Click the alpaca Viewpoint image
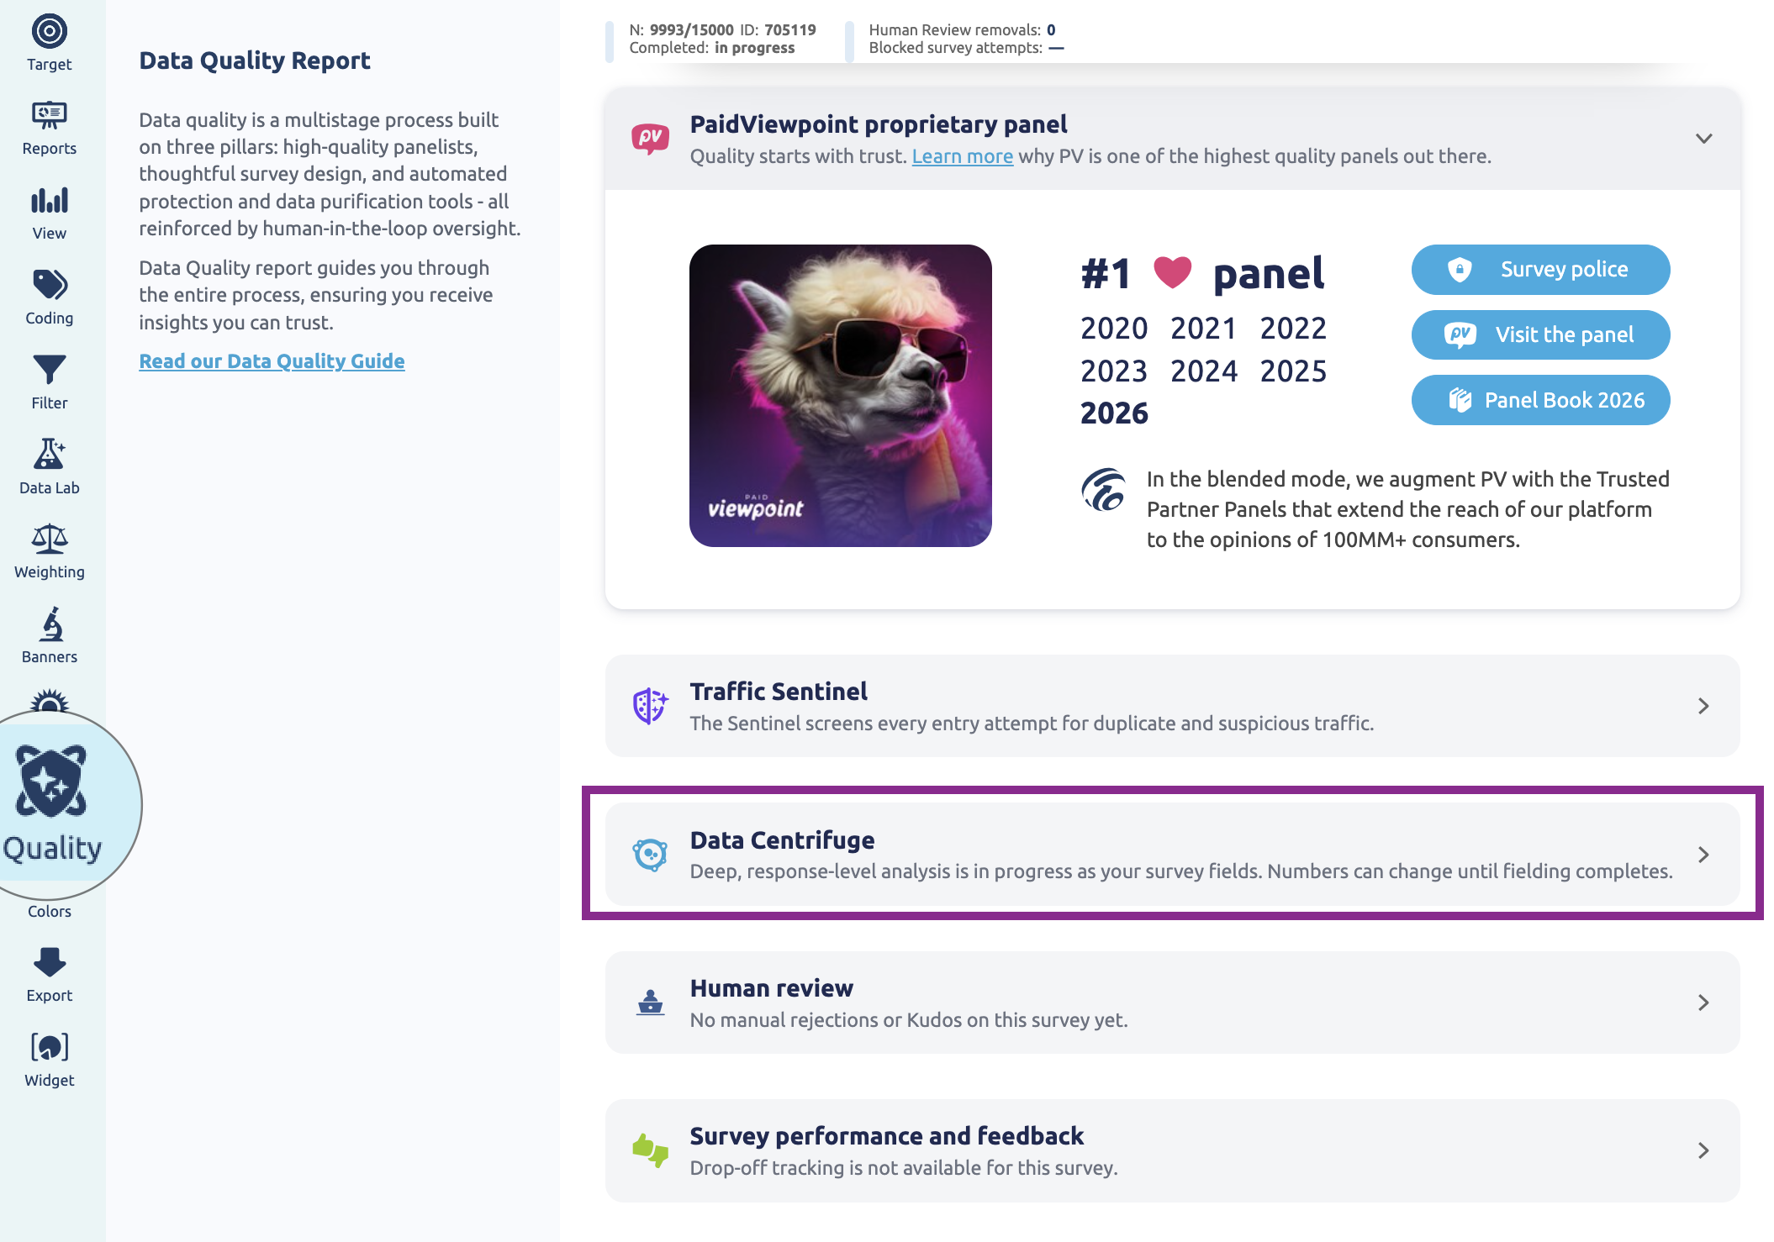1774x1242 pixels. pos(841,396)
